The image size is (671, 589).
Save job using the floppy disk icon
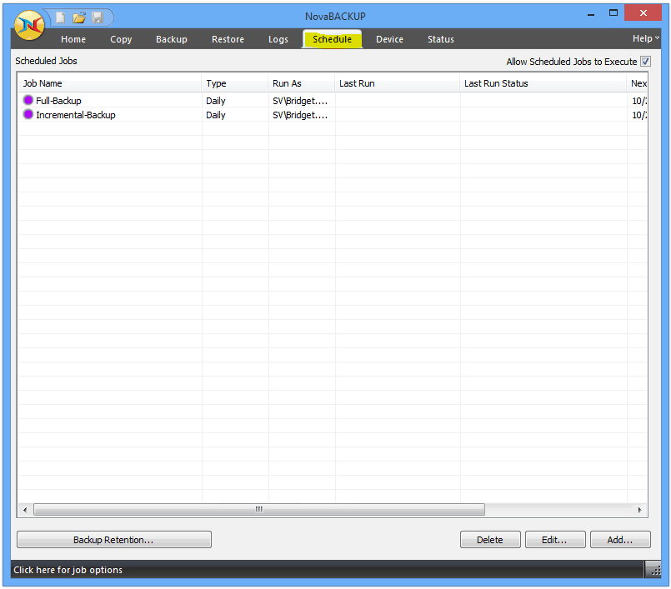pos(98,17)
